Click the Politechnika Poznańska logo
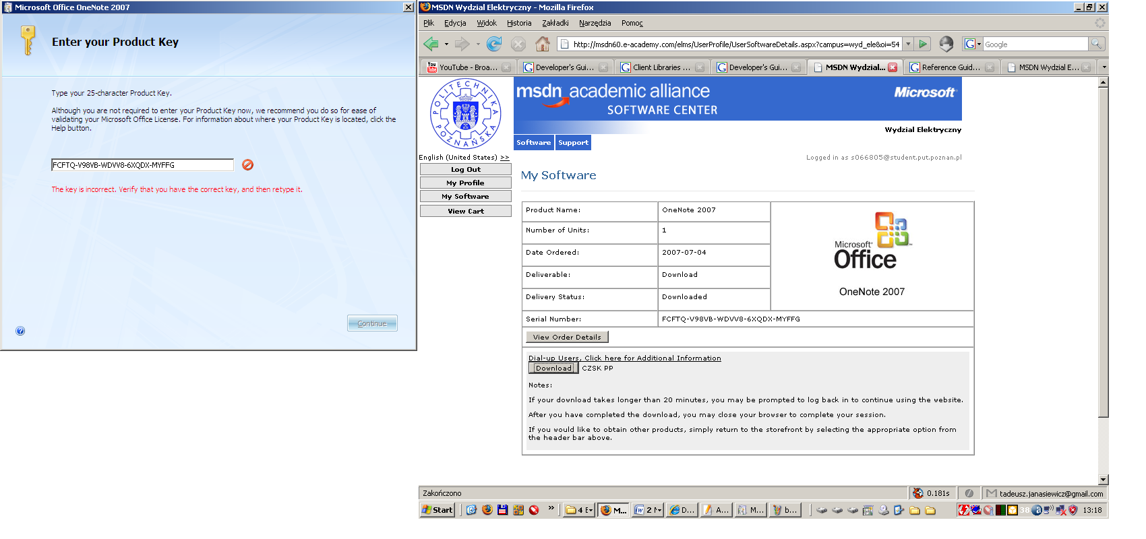1146x539 pixels. point(465,114)
